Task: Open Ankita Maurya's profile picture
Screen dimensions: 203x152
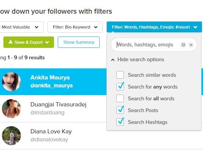Action: point(11,82)
